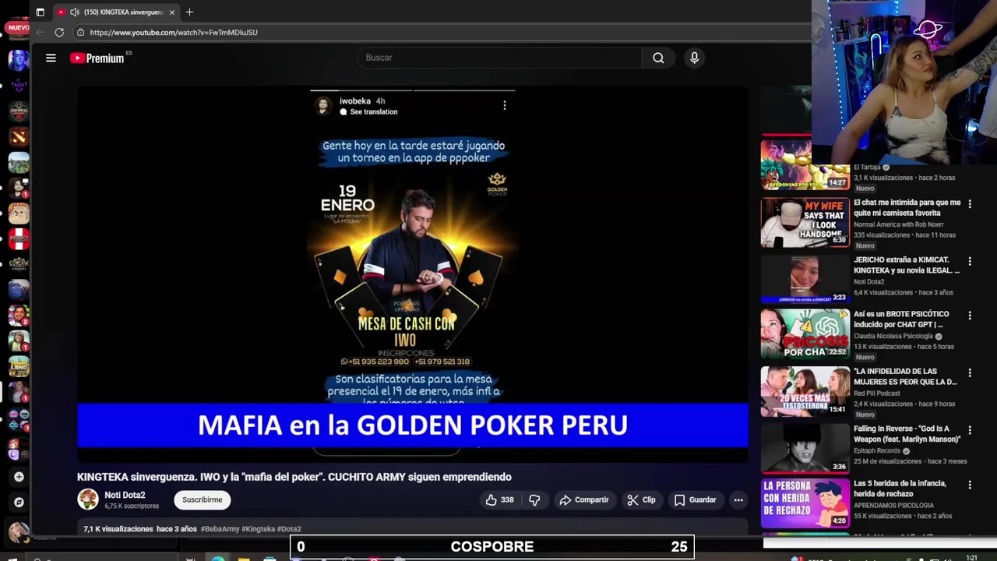Viewport: 997px width, 561px height.
Task: Go to YouTube Premium home logo
Action: pyautogui.click(x=97, y=58)
